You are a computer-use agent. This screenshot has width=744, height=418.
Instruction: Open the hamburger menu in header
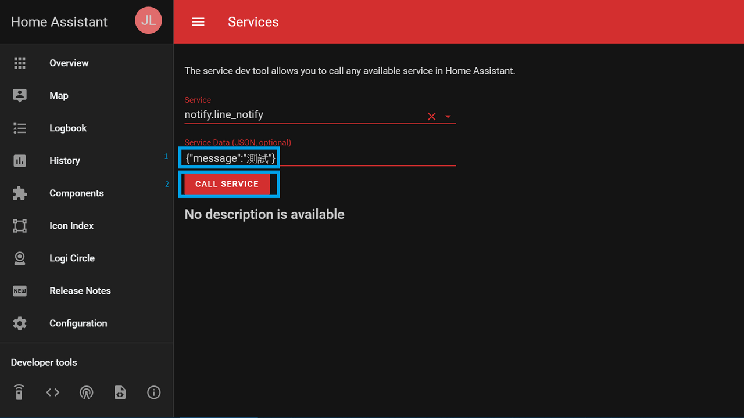point(198,22)
